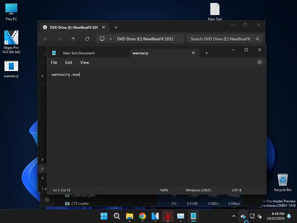The image size is (297, 223).
Task: Click the search magnifier in File Explorer
Action: click(258, 39)
